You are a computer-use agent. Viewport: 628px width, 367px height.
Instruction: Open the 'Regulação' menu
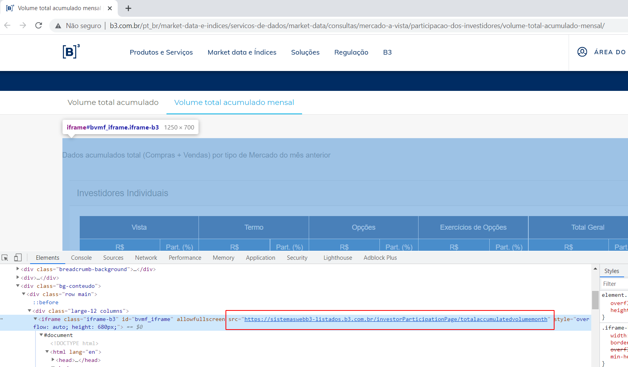tap(351, 52)
